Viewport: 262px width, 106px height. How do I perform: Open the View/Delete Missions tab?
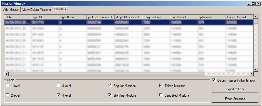[37, 10]
